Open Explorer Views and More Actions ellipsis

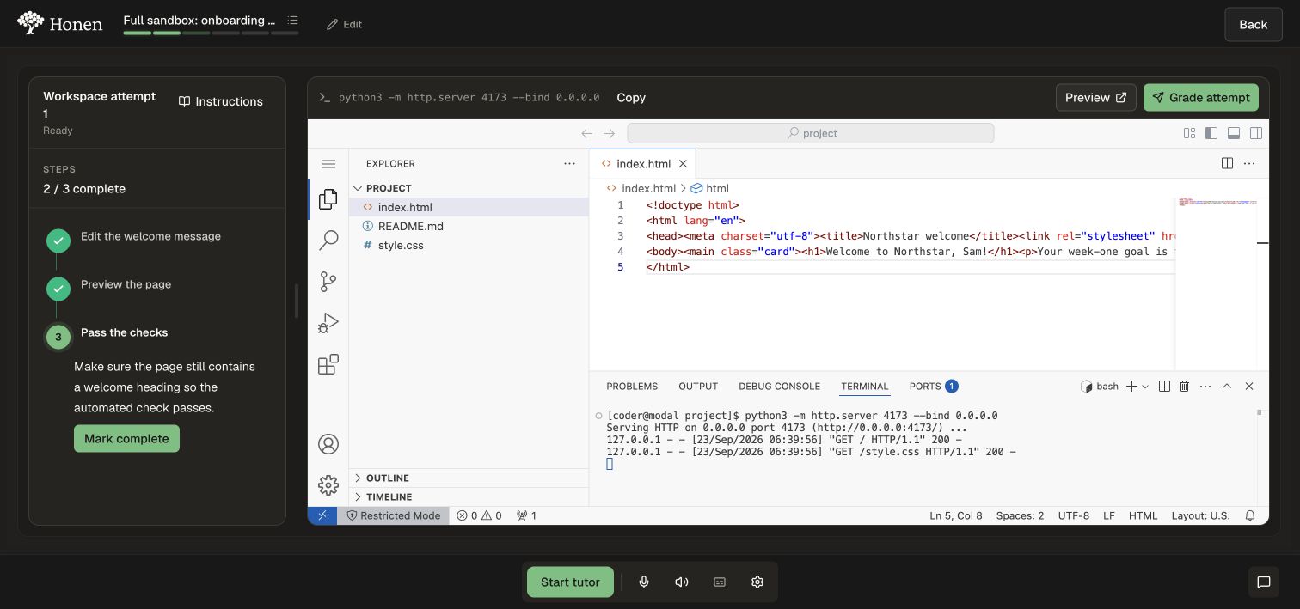(569, 163)
